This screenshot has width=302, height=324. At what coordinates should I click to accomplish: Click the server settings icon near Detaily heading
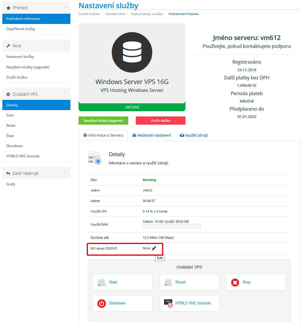[95, 157]
